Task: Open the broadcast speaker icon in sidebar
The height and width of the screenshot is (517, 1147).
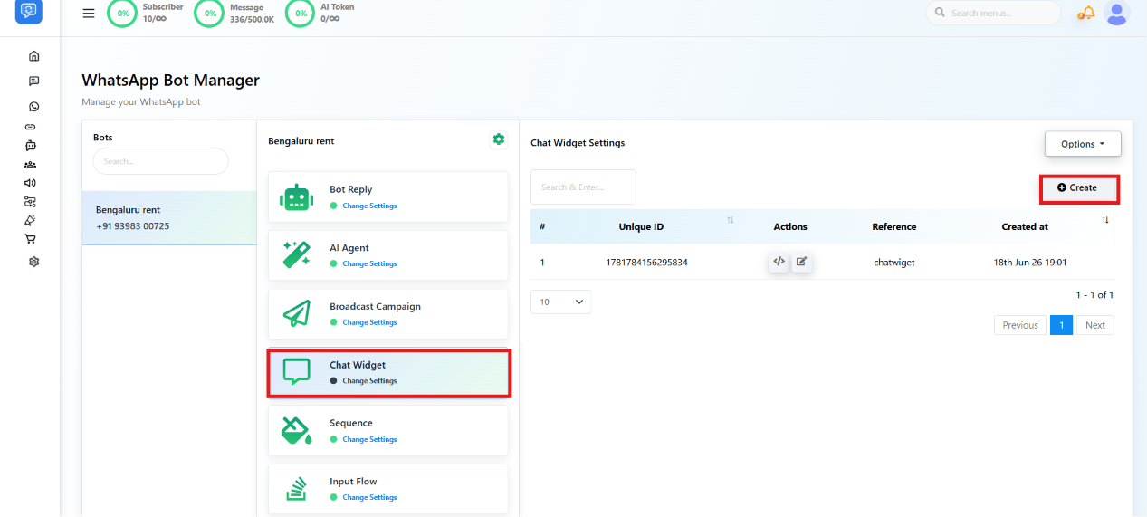Action: 31,183
